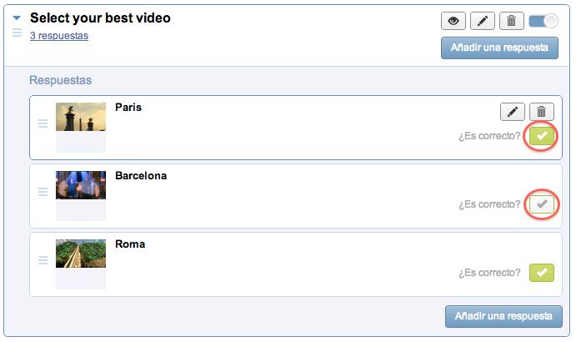Grab the Paris answer drag handle

click(43, 123)
